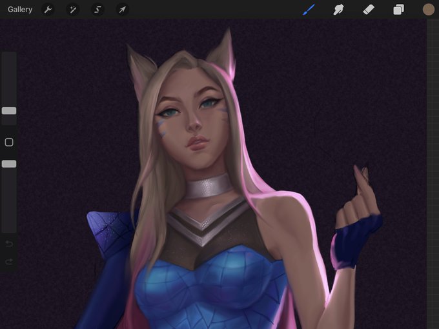Select the Brush tool
Image resolution: width=439 pixels, height=329 pixels.
pyautogui.click(x=309, y=10)
